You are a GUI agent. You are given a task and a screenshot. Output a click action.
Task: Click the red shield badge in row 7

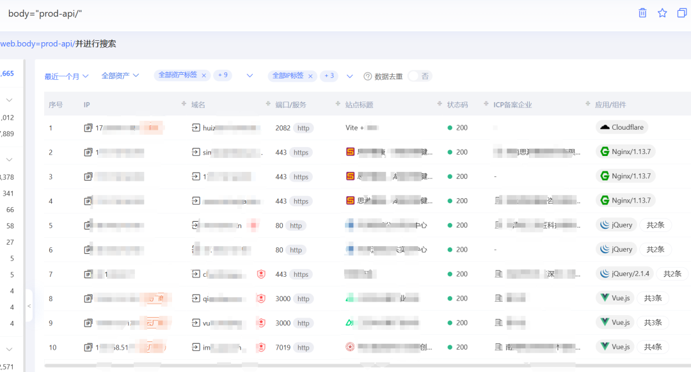(261, 274)
